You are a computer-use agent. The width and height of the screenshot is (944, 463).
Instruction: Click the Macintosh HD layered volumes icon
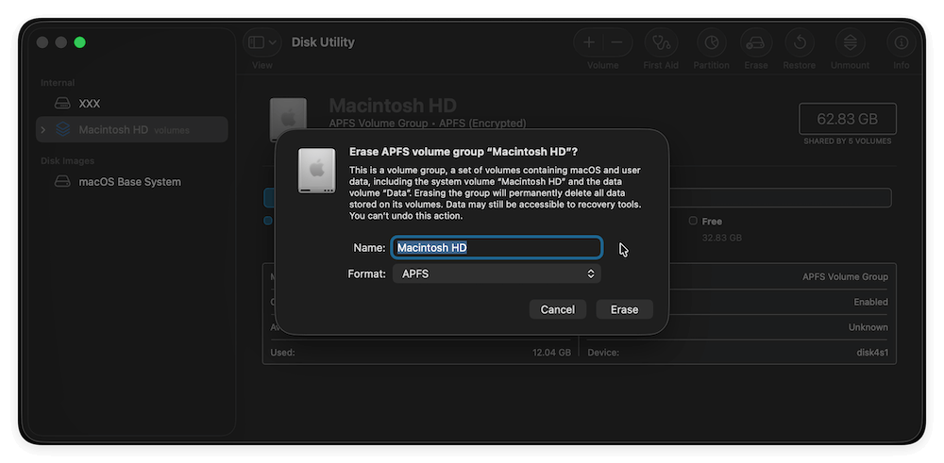pos(62,129)
